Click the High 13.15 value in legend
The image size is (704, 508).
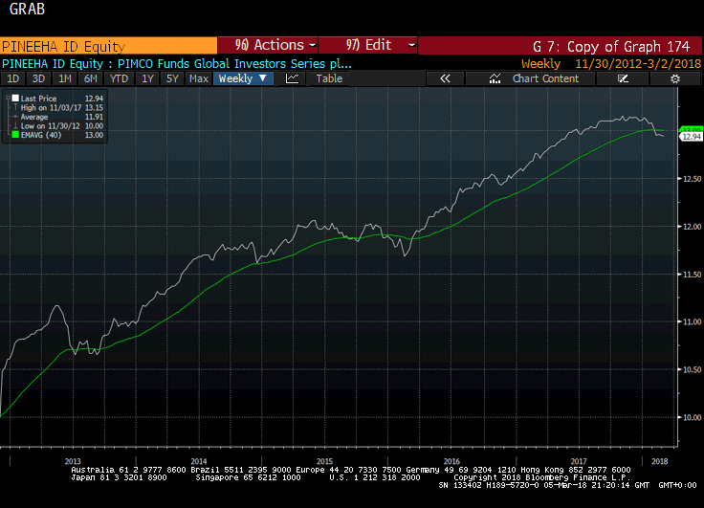[x=95, y=107]
